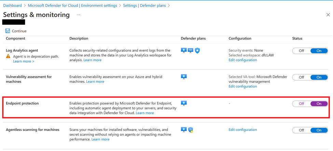
Task: Open Learn more in Agentless scanning description
Action: pyautogui.click(x=100, y=139)
